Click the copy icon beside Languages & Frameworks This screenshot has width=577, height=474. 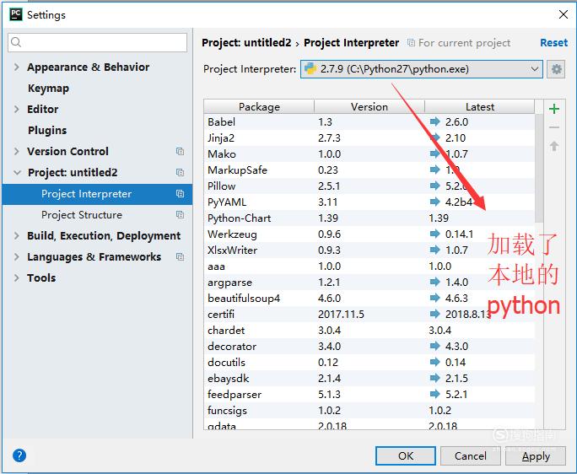180,256
